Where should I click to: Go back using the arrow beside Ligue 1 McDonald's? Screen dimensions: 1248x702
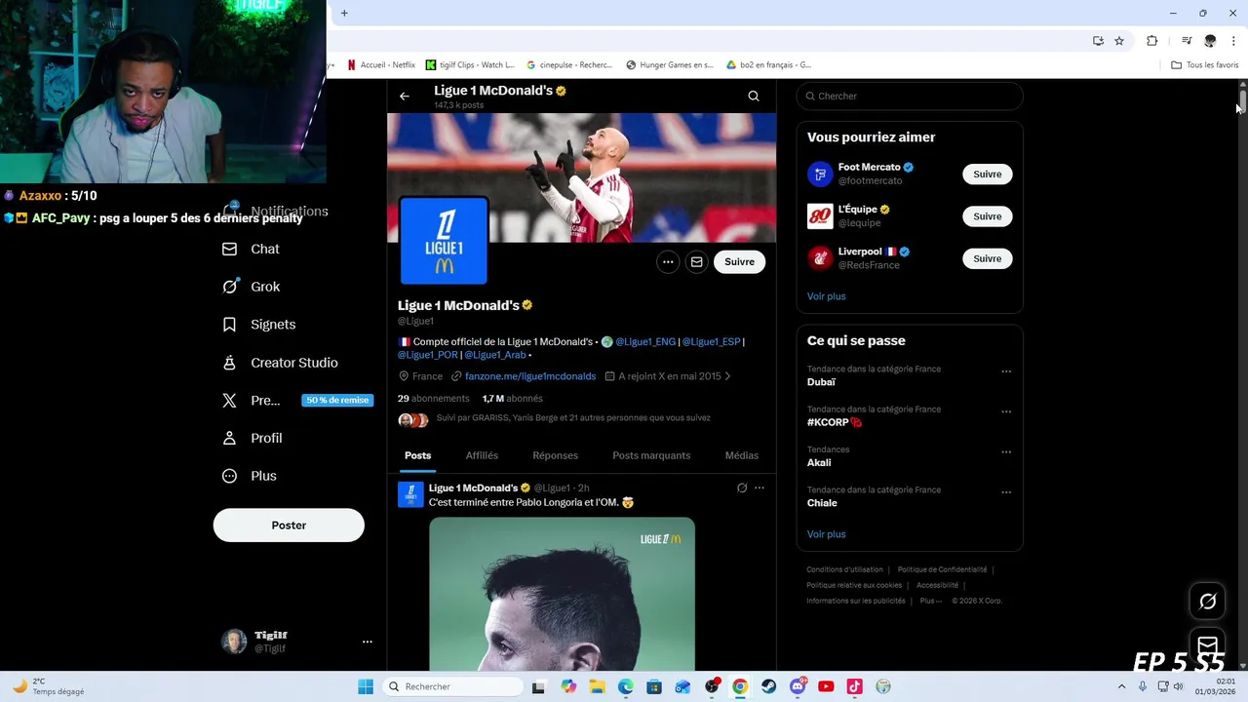tap(404, 96)
